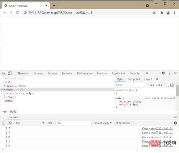Open the Network tab
Viewport: 179px width, 153px height.
tap(67, 73)
